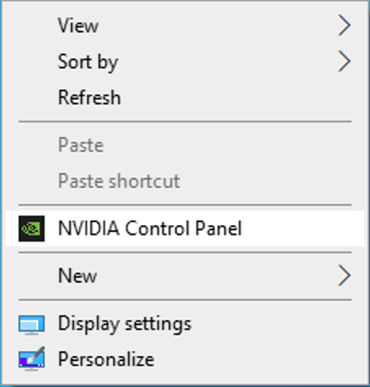This screenshot has width=370, height=387.
Task: Click the green NVIDIA logo icon
Action: [x=32, y=228]
